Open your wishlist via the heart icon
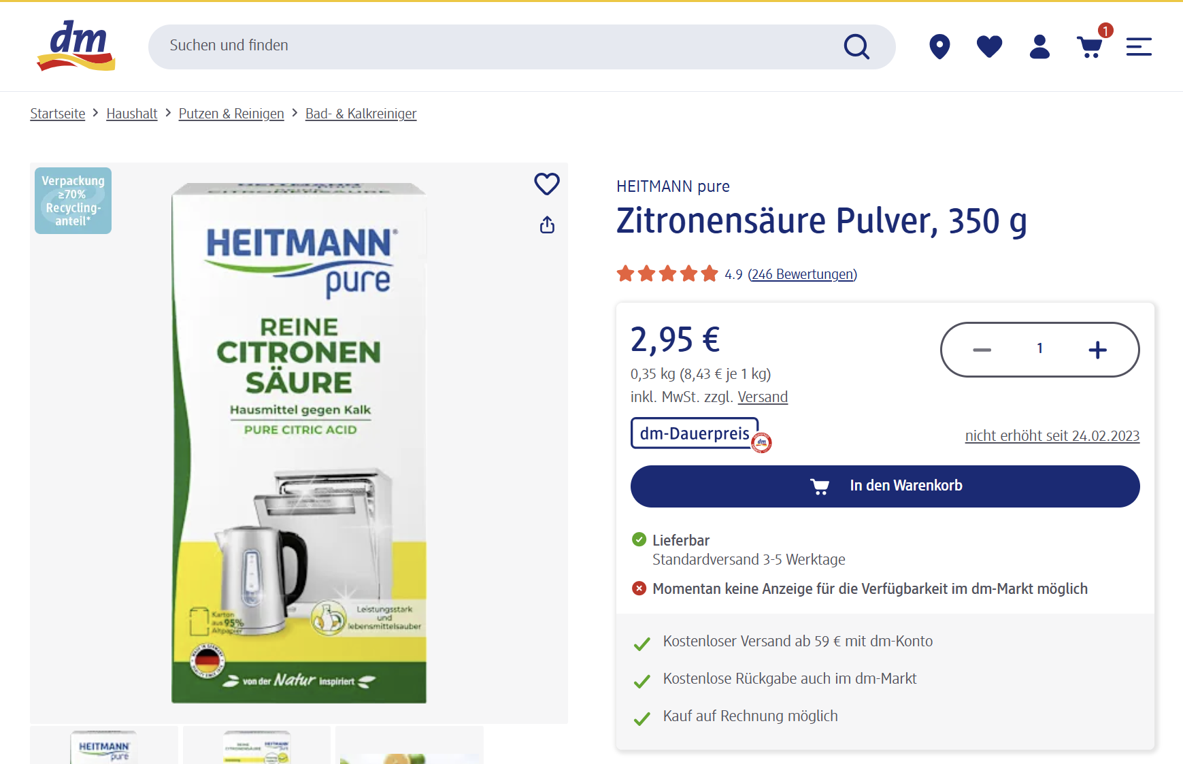 [989, 46]
